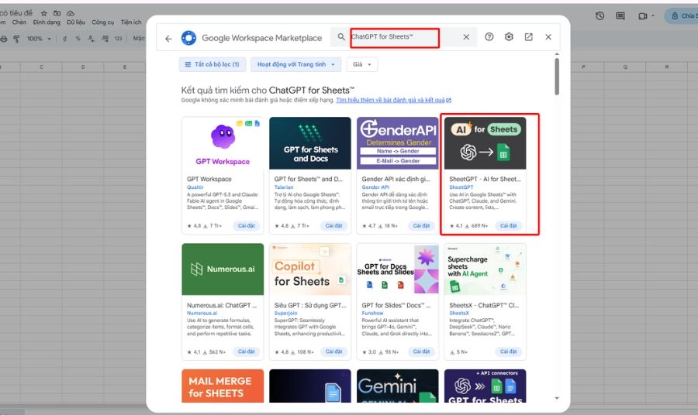The image size is (698, 415).
Task: Click the SheetGPT developer link
Action: point(461,187)
